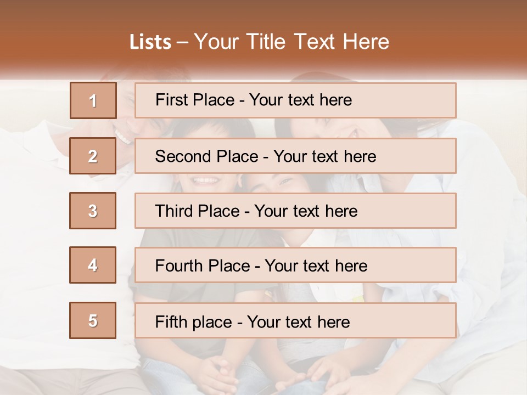The image size is (527, 395).
Task: Click the bold word Lists in title
Action: 150,42
